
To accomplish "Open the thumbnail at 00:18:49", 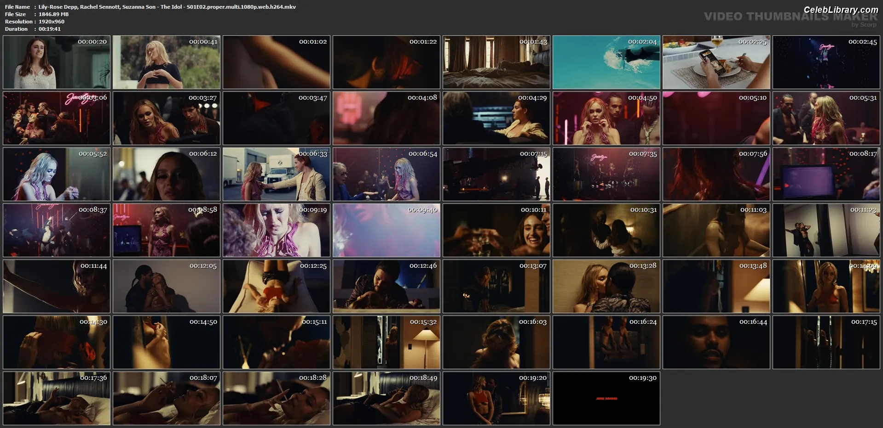I will 387,398.
